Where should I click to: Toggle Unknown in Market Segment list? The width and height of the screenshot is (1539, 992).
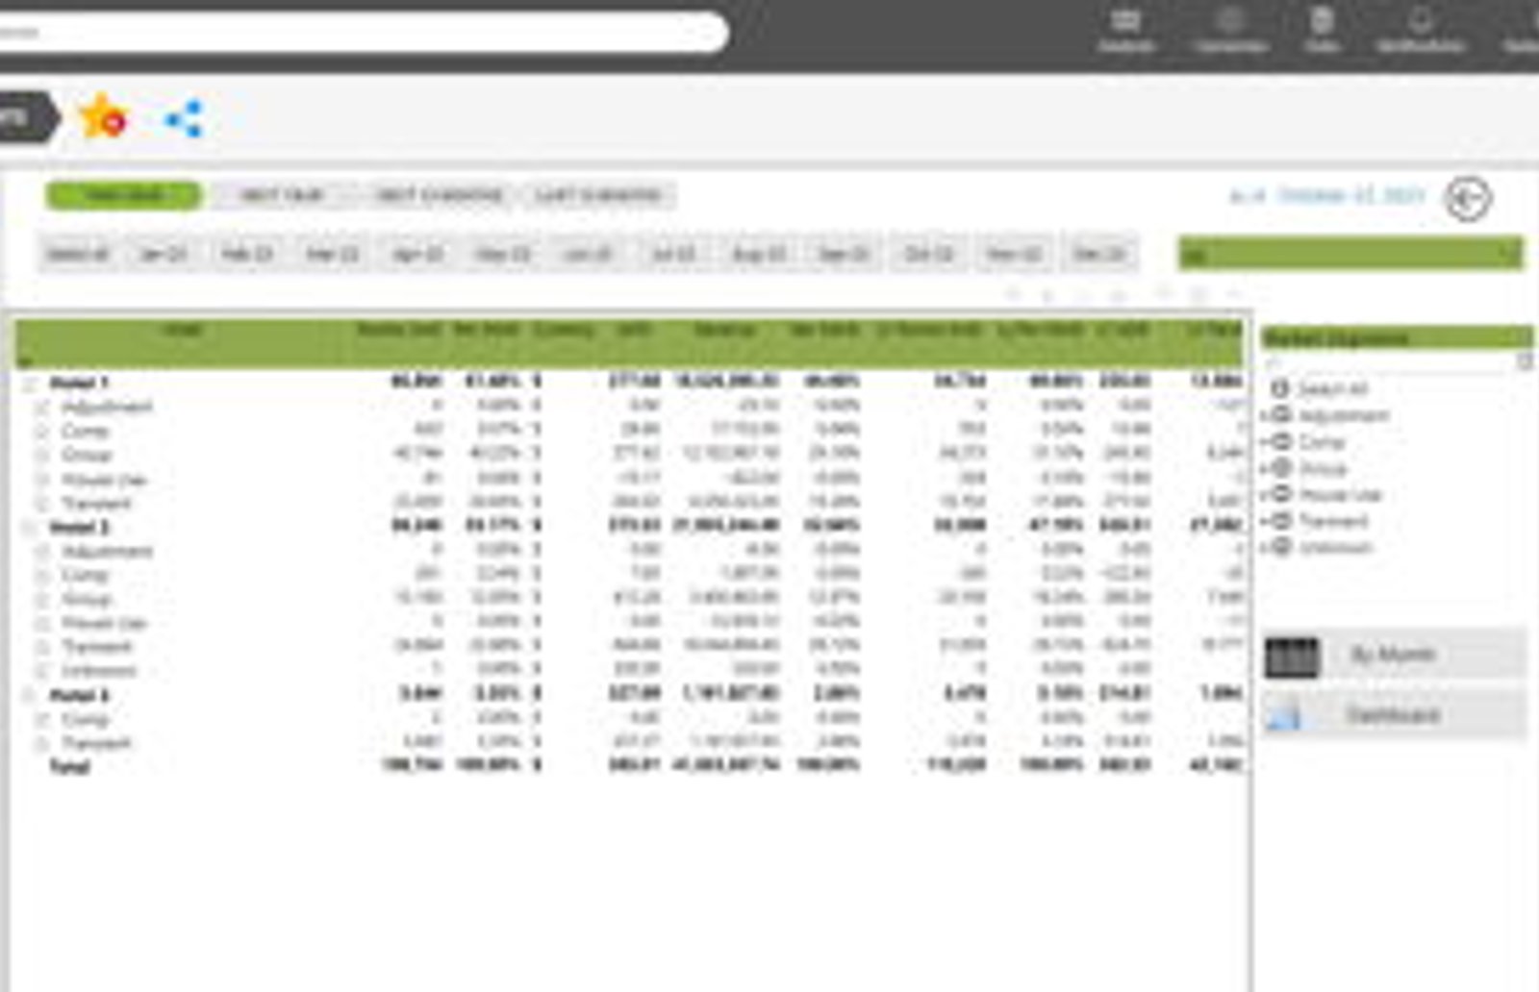tap(1280, 547)
